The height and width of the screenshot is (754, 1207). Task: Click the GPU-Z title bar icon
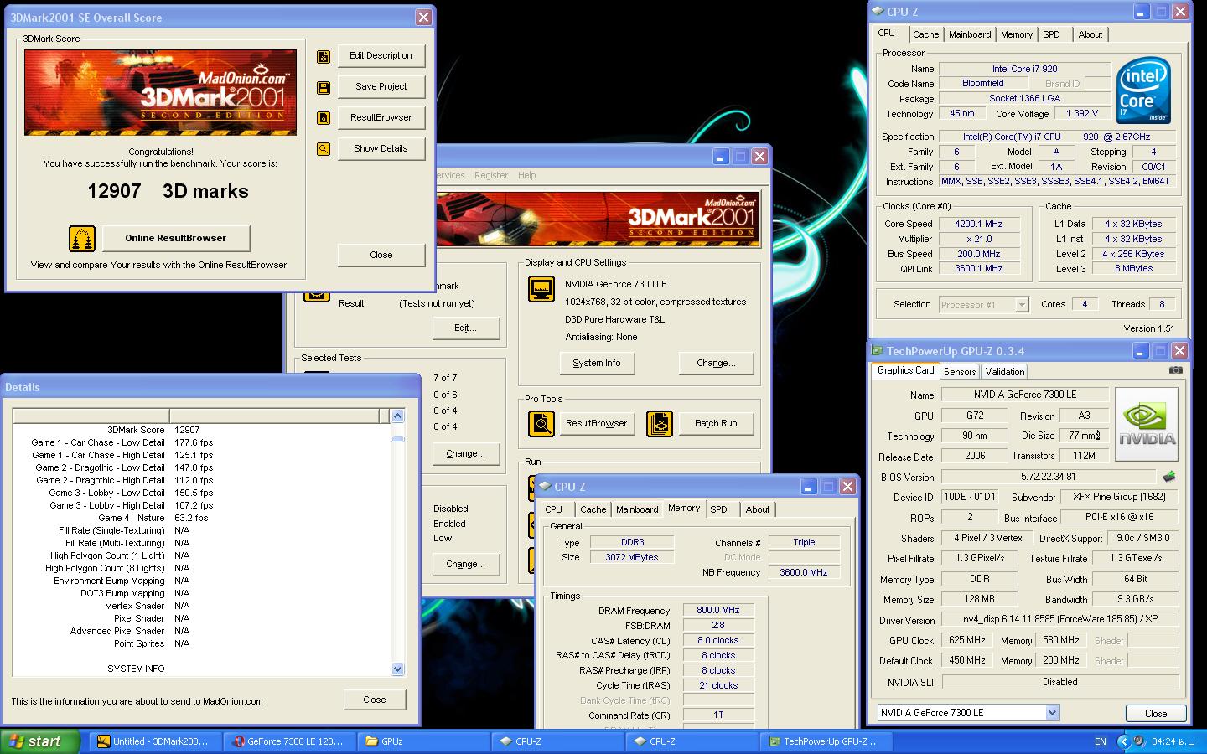point(878,351)
